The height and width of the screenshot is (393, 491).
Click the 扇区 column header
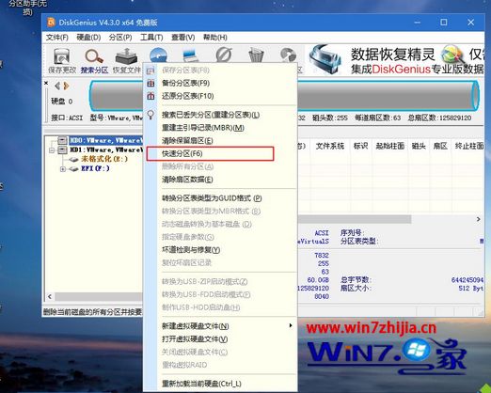pos(440,146)
